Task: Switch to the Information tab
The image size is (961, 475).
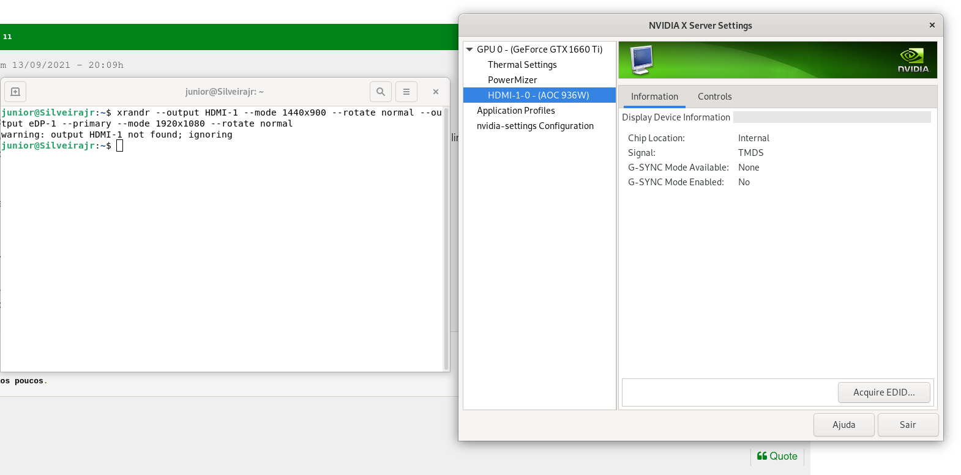Action: pyautogui.click(x=654, y=97)
